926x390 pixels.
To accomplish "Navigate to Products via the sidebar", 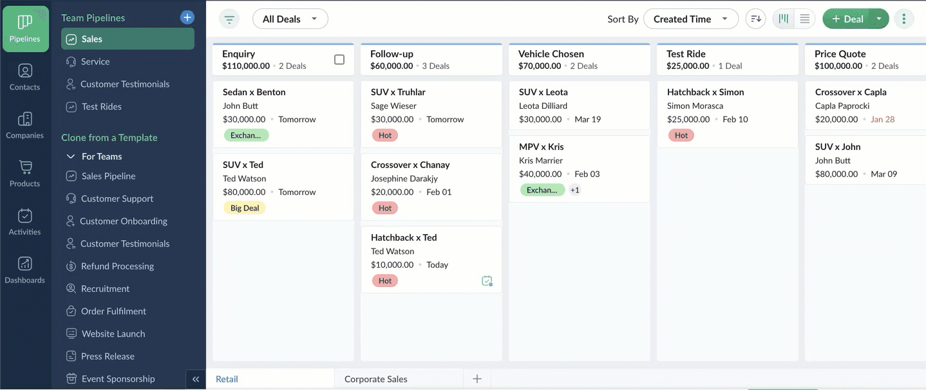I will coord(25,173).
